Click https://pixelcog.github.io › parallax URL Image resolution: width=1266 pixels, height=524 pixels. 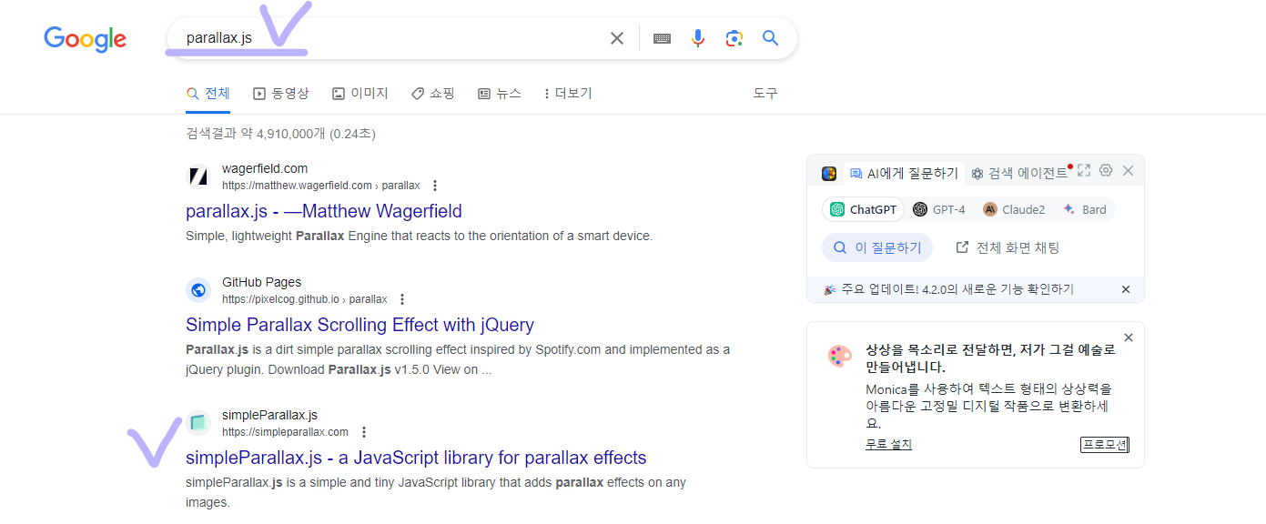pyautogui.click(x=305, y=299)
